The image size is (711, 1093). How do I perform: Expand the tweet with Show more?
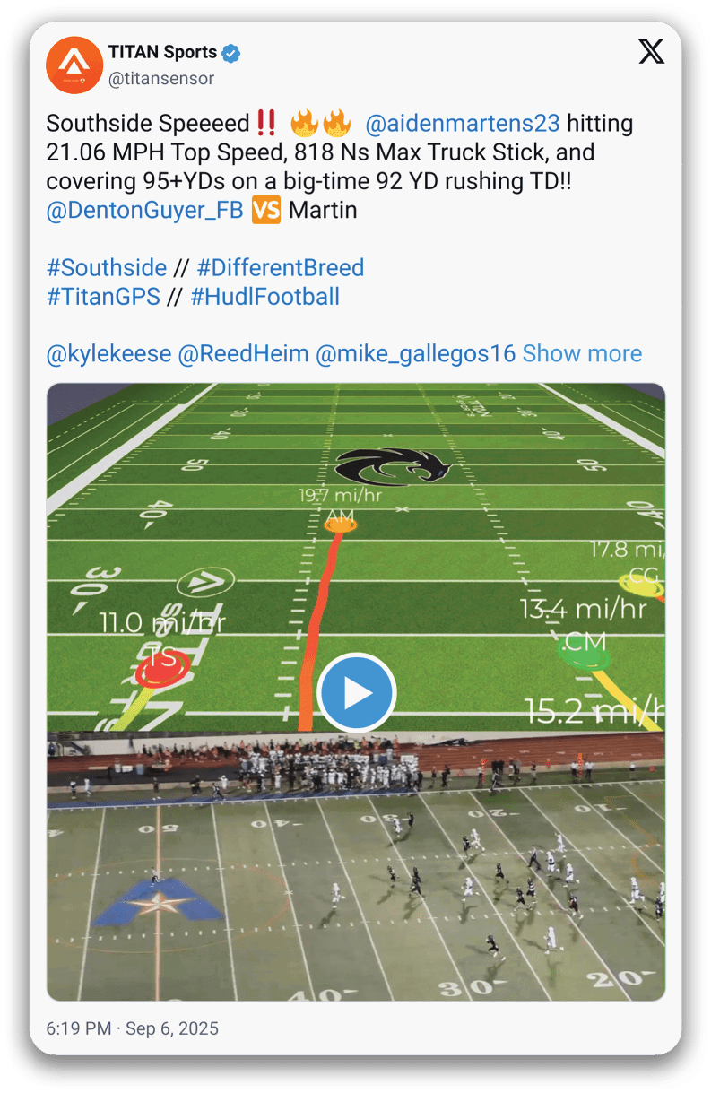[582, 354]
